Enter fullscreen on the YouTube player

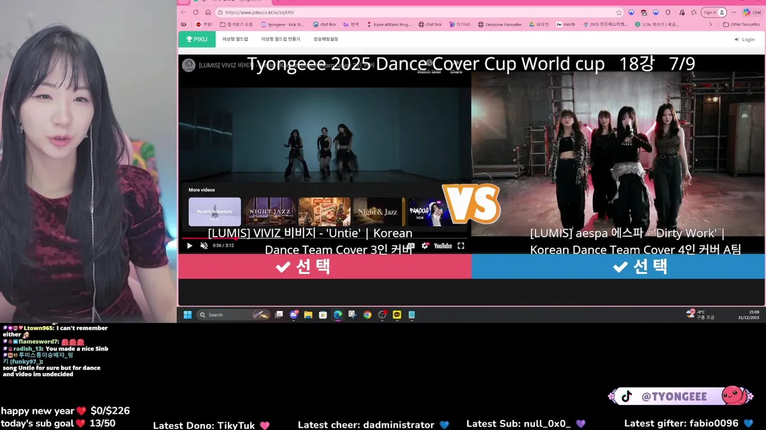461,245
